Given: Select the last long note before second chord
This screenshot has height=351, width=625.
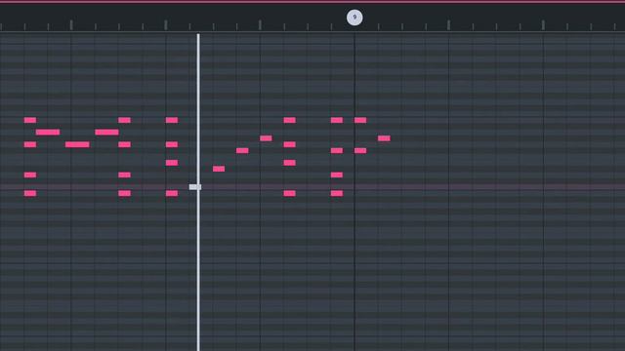Looking at the screenshot, I should [106, 133].
